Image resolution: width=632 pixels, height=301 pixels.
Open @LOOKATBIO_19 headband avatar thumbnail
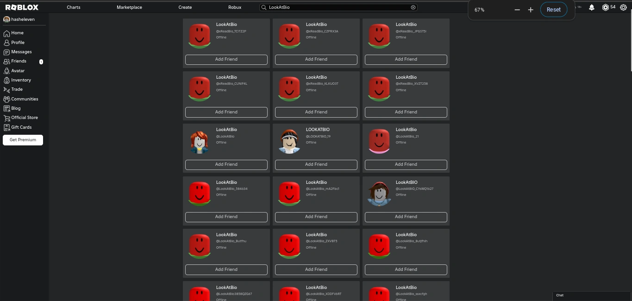(289, 142)
